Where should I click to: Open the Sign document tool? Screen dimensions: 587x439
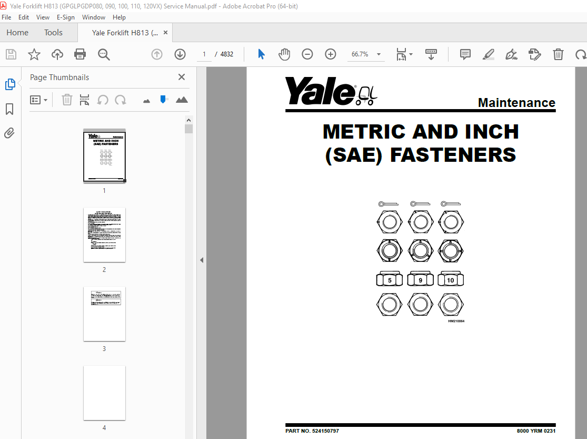[x=511, y=54]
